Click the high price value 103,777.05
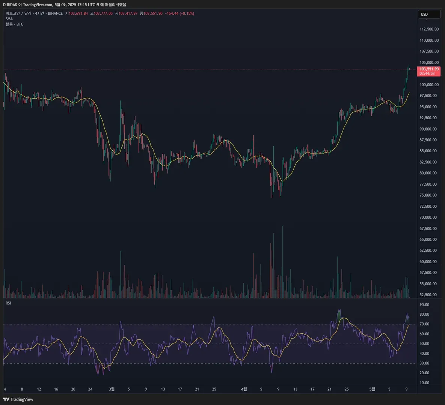 coord(103,13)
